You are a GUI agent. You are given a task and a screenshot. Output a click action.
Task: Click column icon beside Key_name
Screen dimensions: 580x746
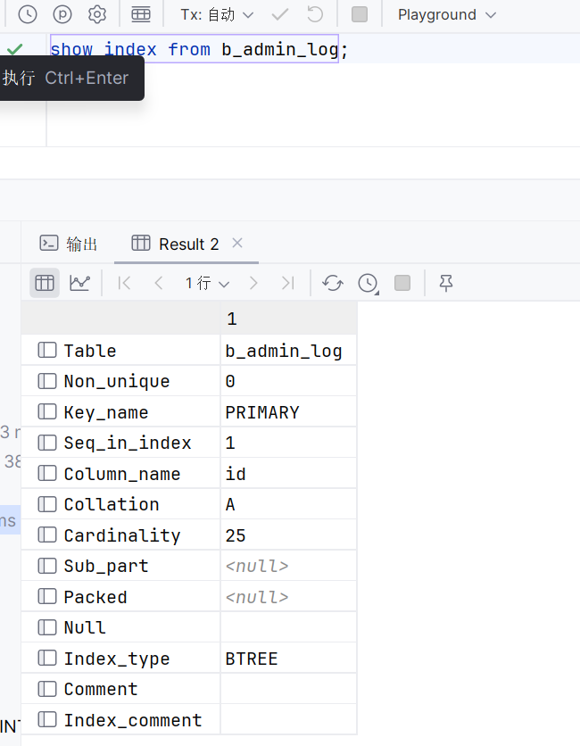[47, 412]
